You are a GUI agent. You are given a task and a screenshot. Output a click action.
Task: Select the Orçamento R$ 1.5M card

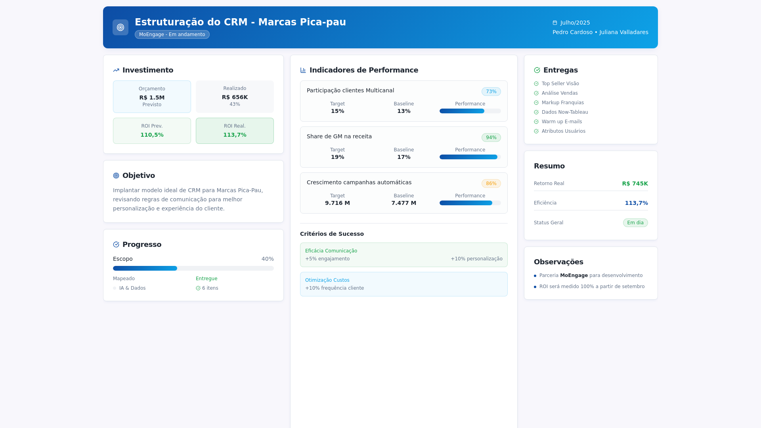(152, 97)
